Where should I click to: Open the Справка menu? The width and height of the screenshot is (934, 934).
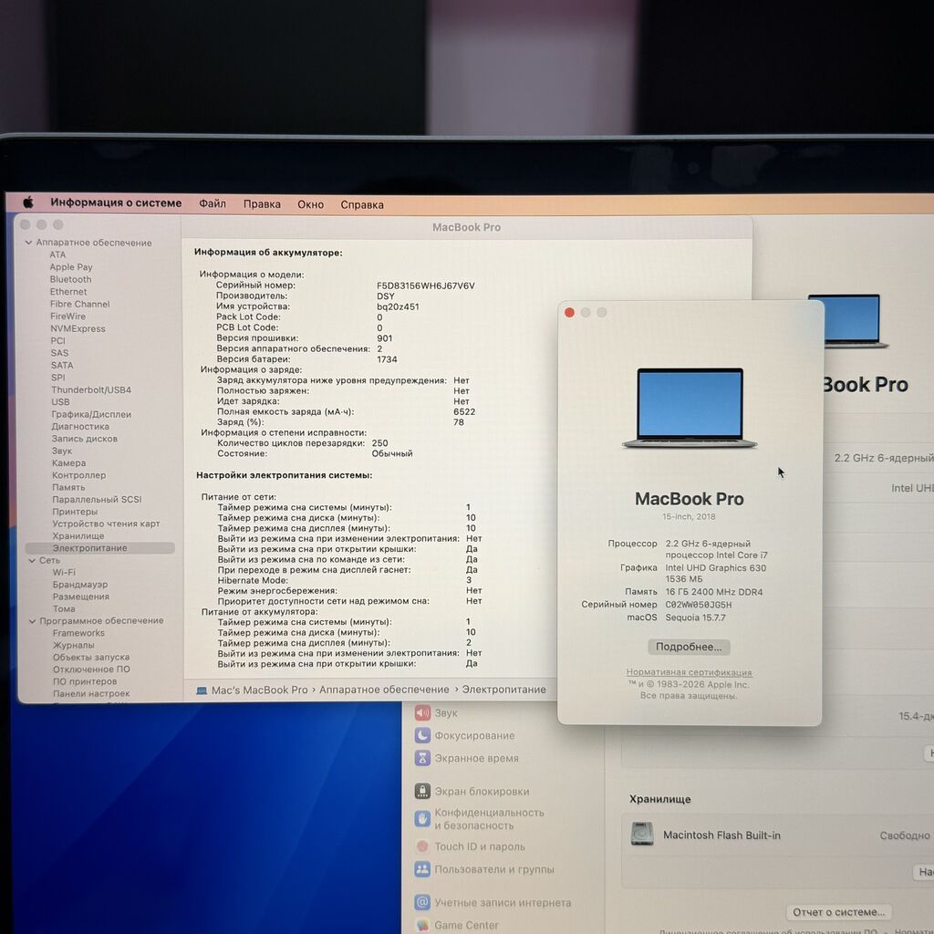click(x=361, y=205)
